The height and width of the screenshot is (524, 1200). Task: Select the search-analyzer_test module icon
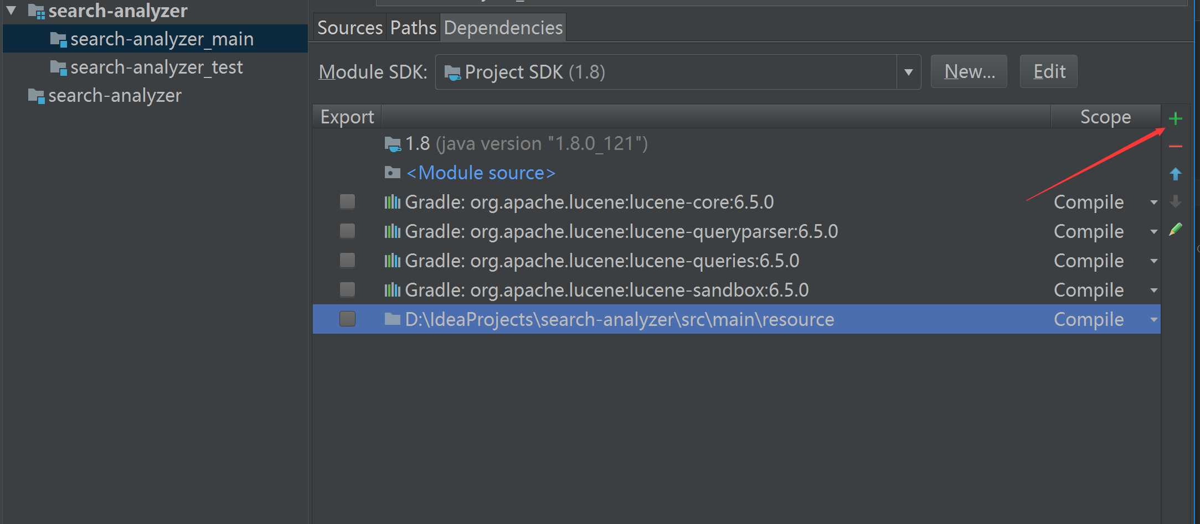pos(58,68)
